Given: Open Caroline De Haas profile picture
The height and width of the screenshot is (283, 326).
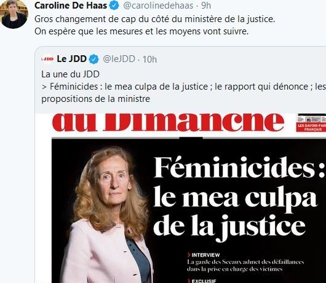Looking at the screenshot, I should pos(14,14).
